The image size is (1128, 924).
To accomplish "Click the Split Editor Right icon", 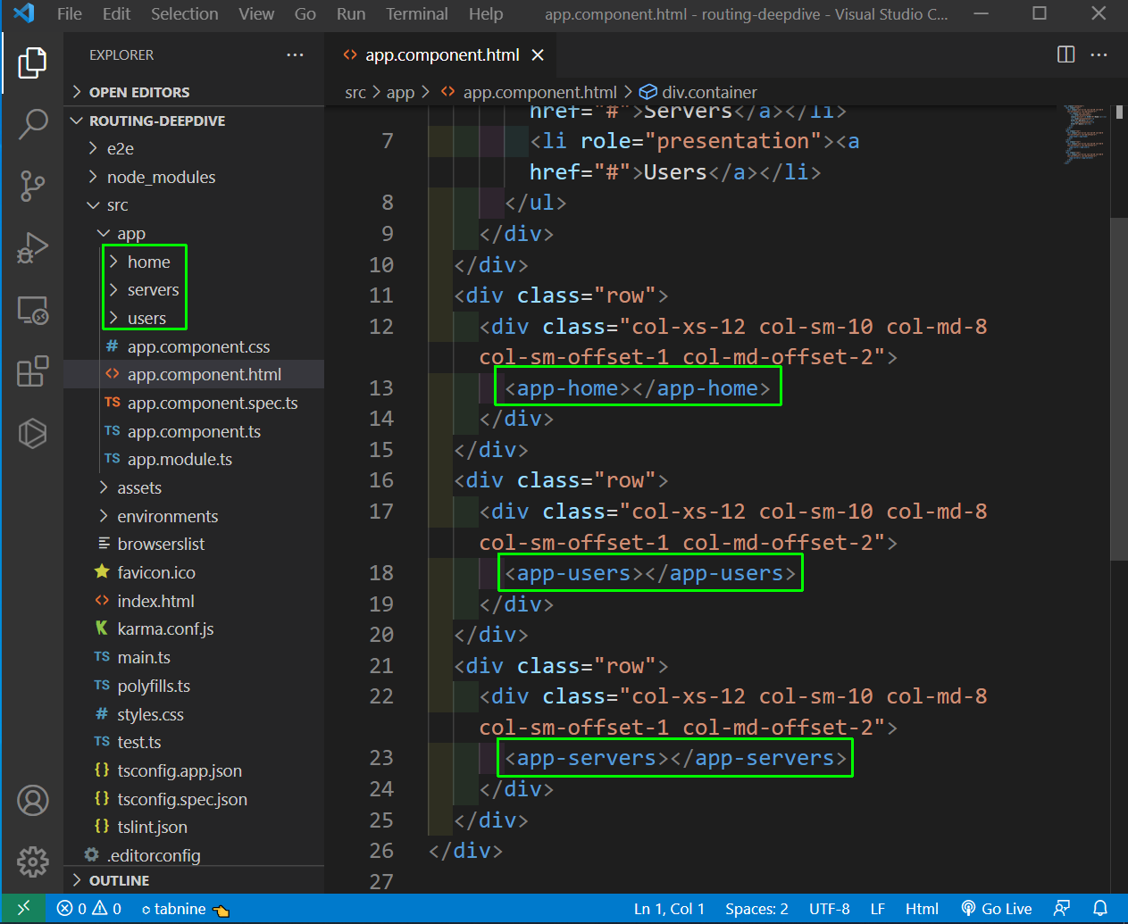I will click(1065, 54).
